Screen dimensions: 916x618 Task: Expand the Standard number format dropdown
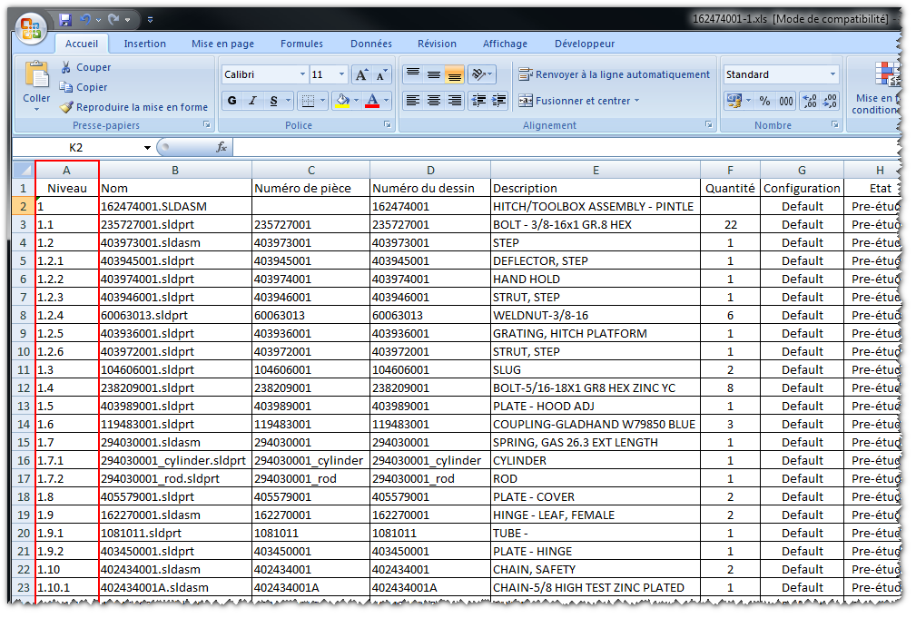(832, 74)
